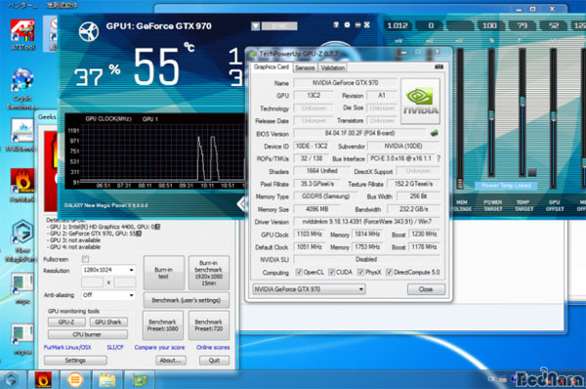Open the Resolution 1280x1024 dropdown
The width and height of the screenshot is (586, 389).
point(108,270)
